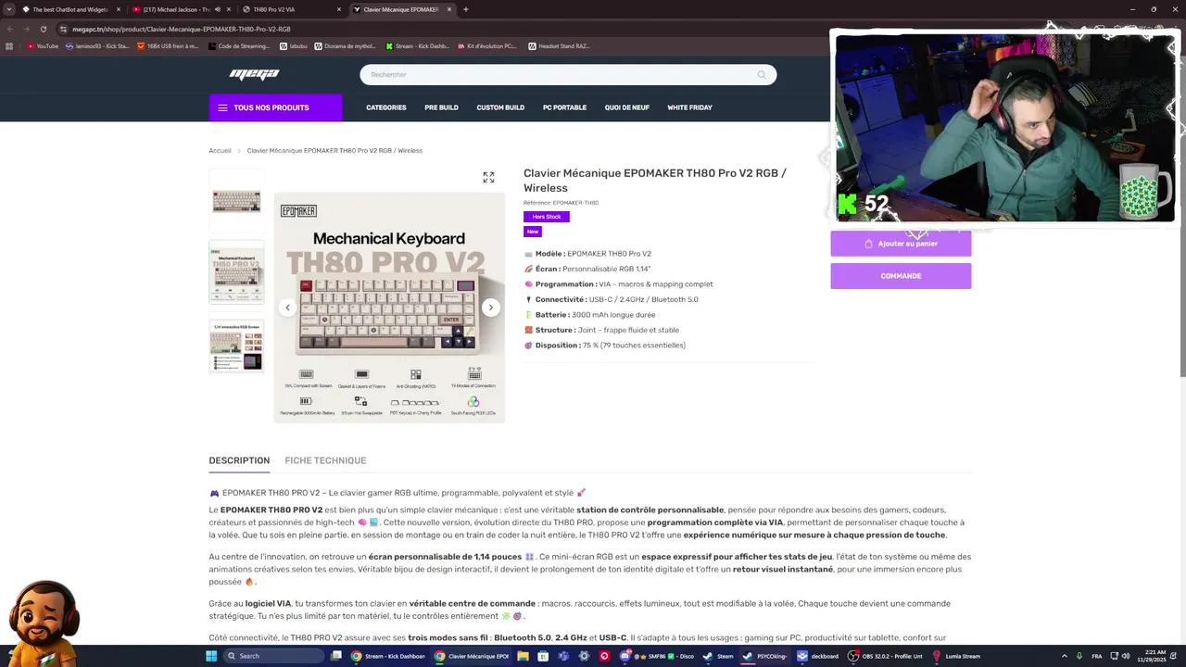Screen dimensions: 1186x667
Task: Open File Explorer from the taskbar
Action: pyautogui.click(x=523, y=656)
